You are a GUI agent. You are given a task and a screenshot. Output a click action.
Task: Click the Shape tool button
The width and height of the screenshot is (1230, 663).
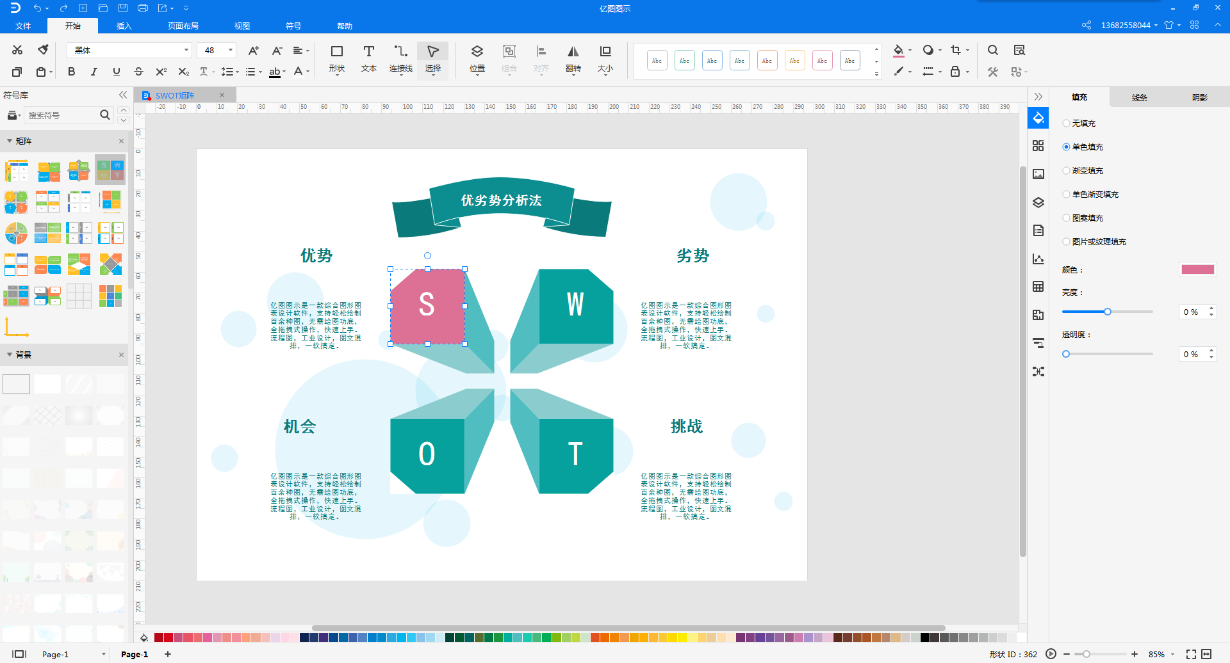[336, 58]
